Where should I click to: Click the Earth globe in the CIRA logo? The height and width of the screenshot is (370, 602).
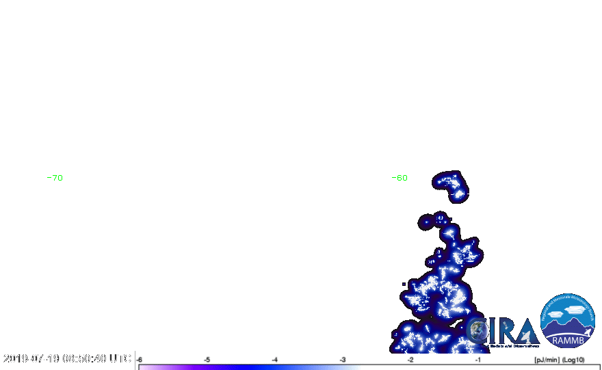480,331
